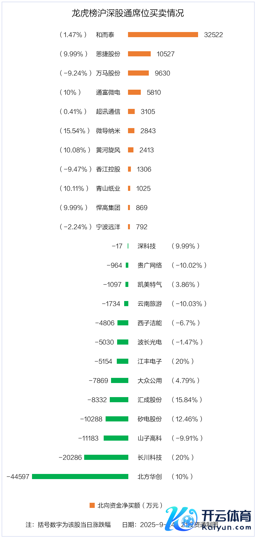Select the -44597 value label
Screen dimensions: 256x538
(18, 477)
